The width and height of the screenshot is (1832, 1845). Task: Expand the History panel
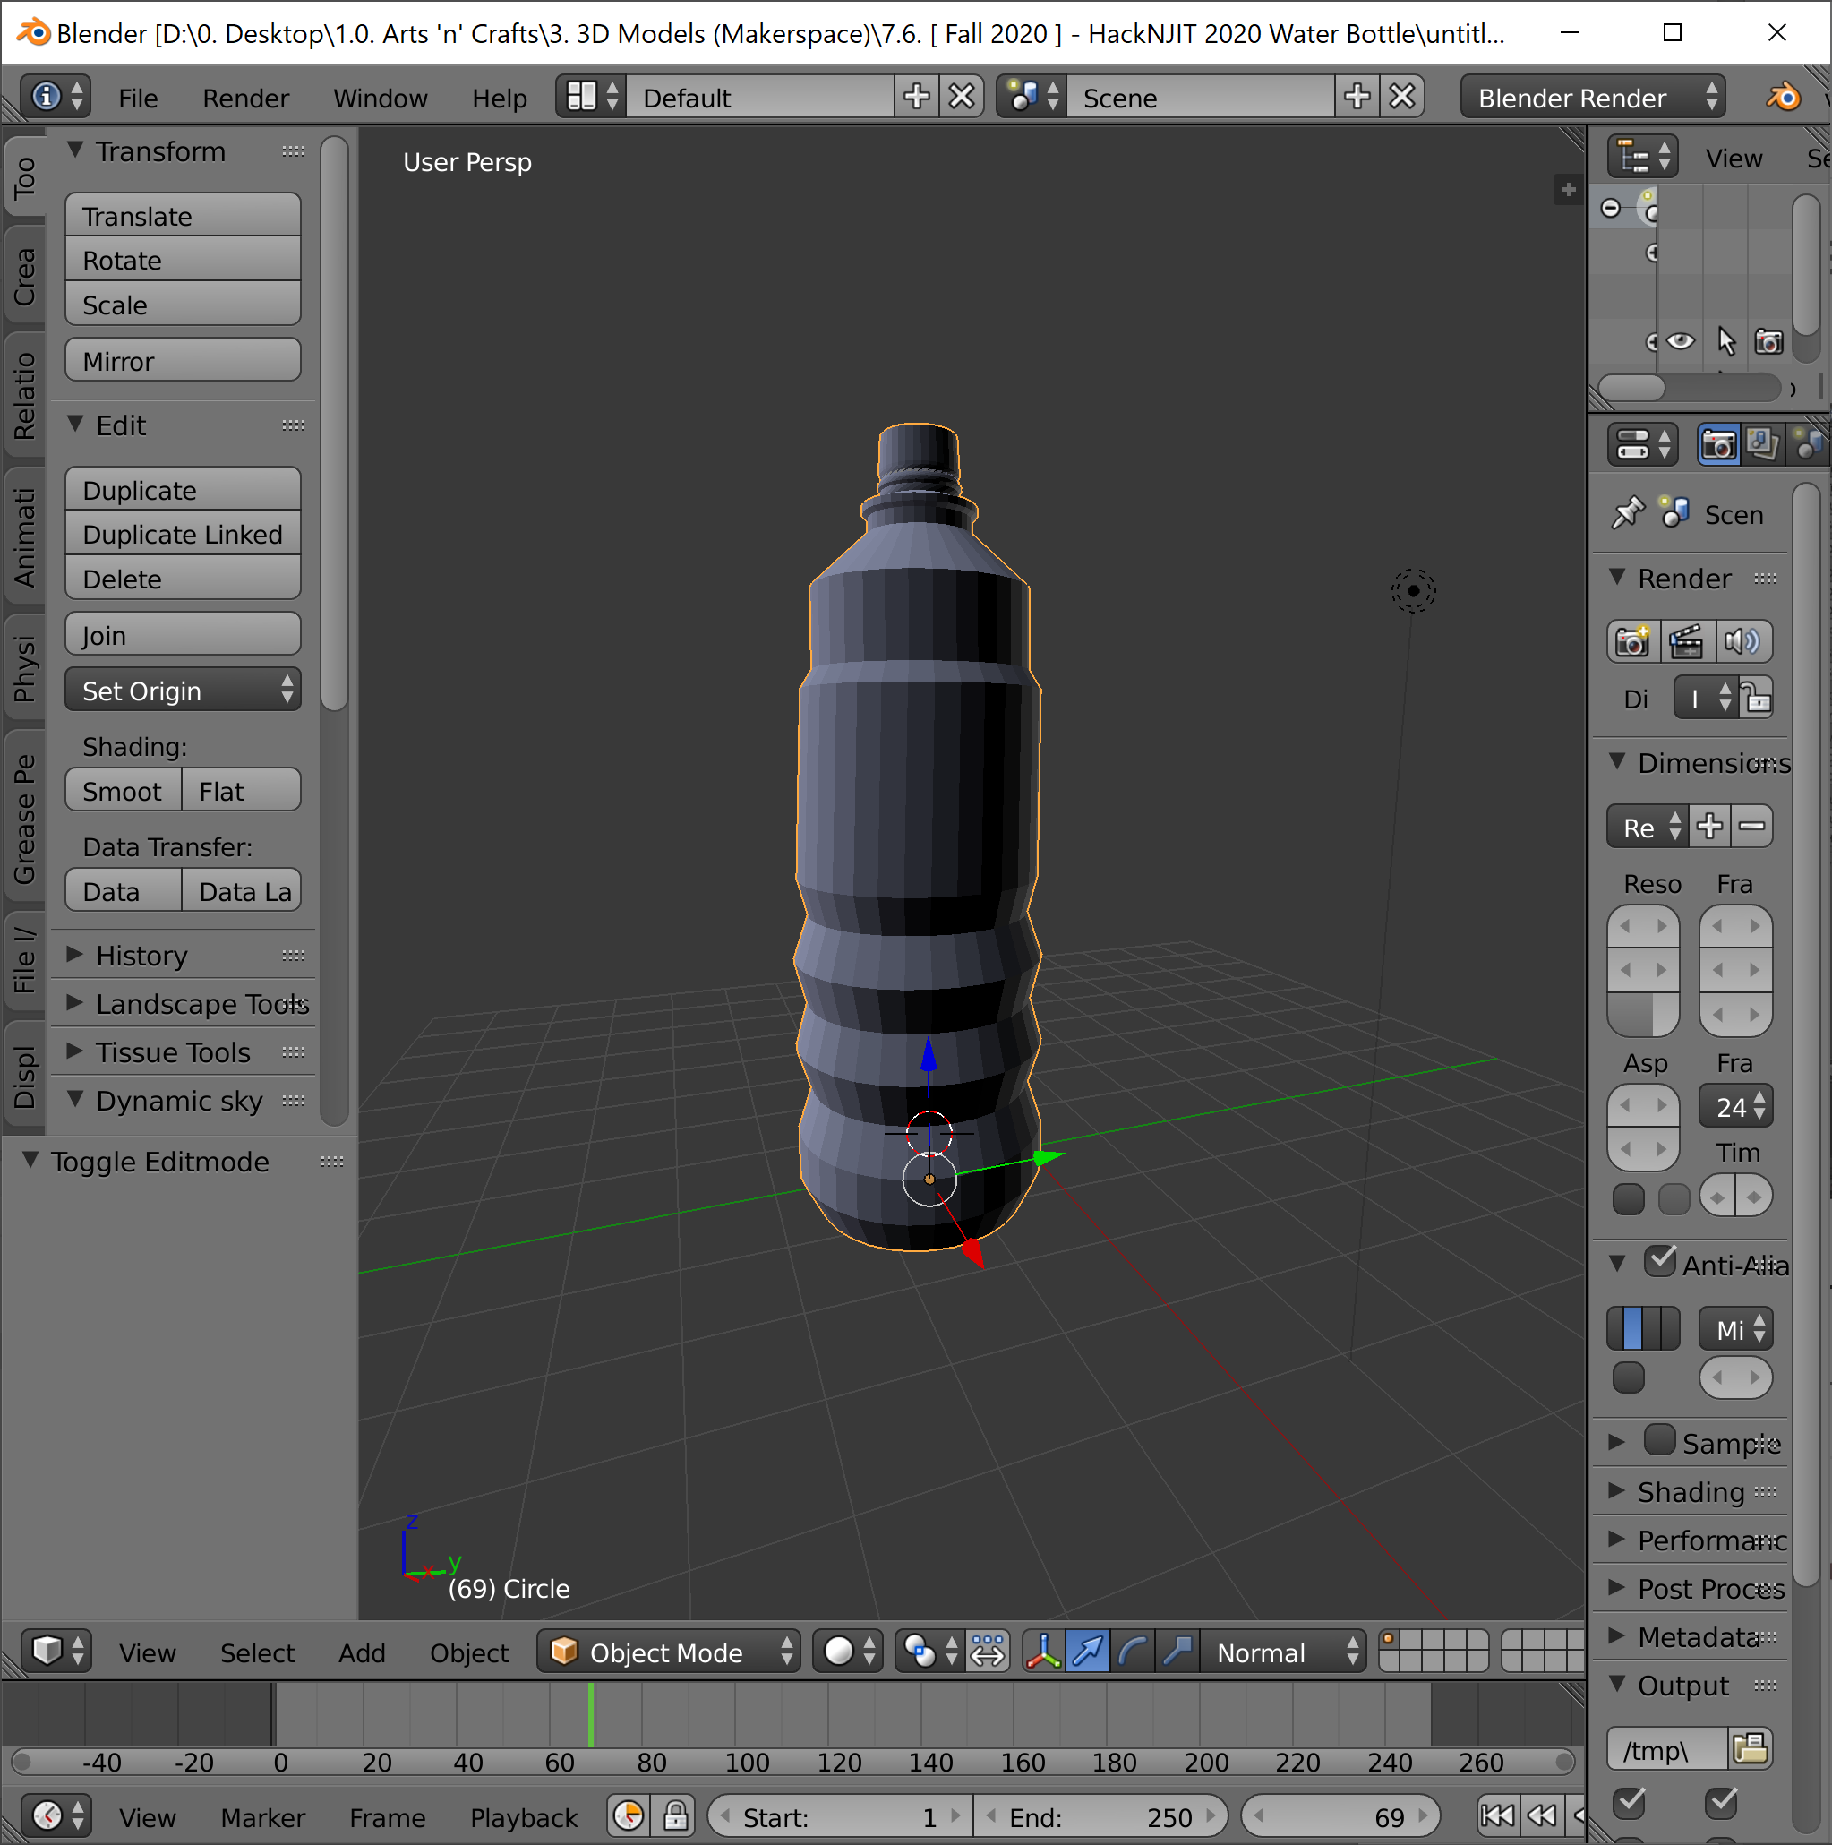pos(141,955)
